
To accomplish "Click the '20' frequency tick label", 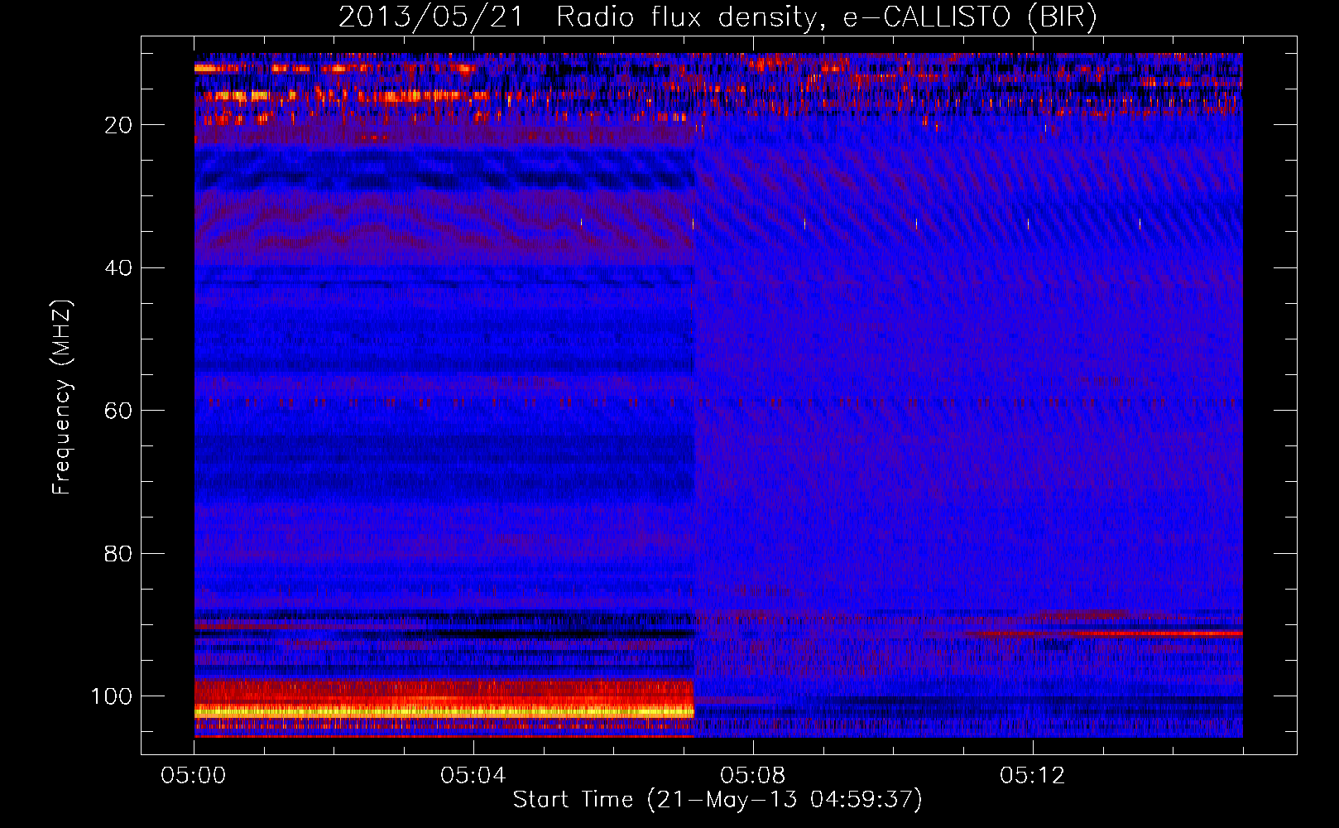I will pyautogui.click(x=118, y=125).
